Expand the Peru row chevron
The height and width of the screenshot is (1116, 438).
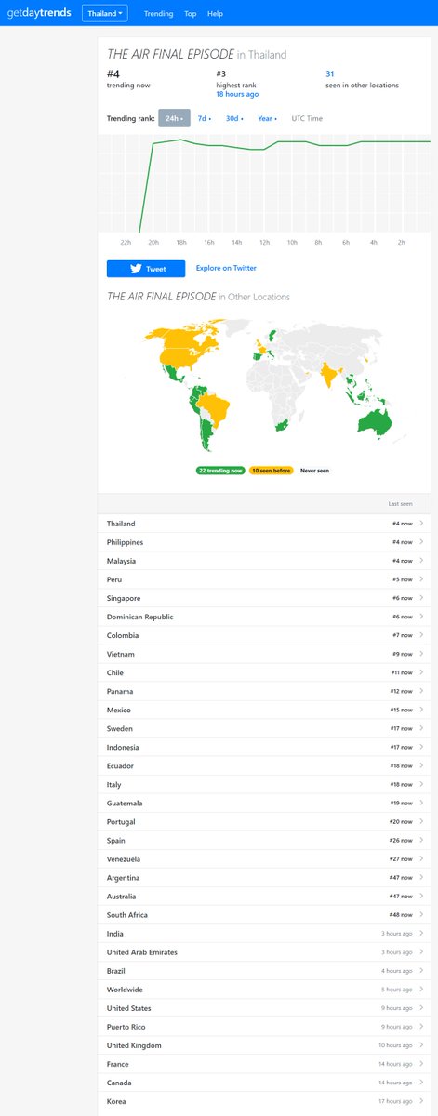coord(421,579)
